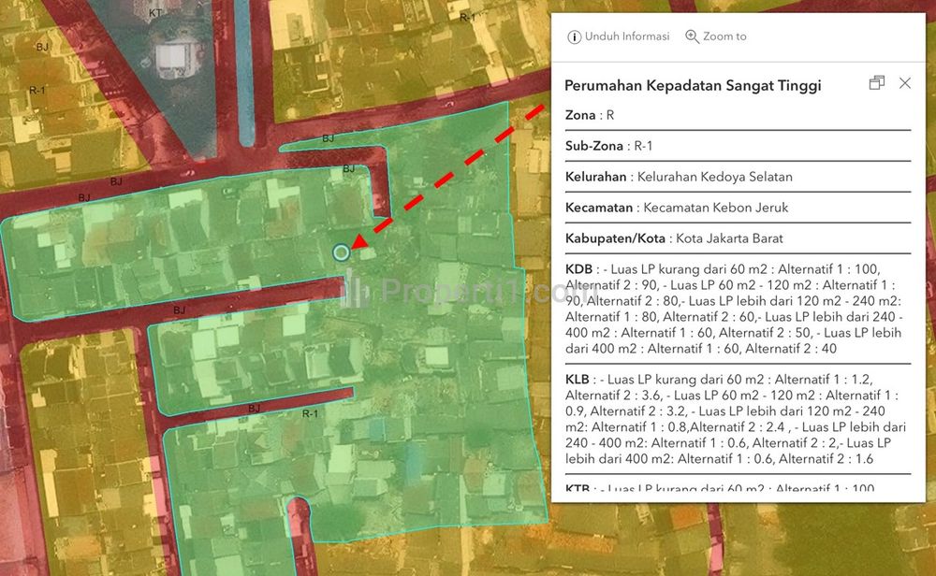Click the Zoom to button
Screen dimensions: 936x576
pos(716,36)
